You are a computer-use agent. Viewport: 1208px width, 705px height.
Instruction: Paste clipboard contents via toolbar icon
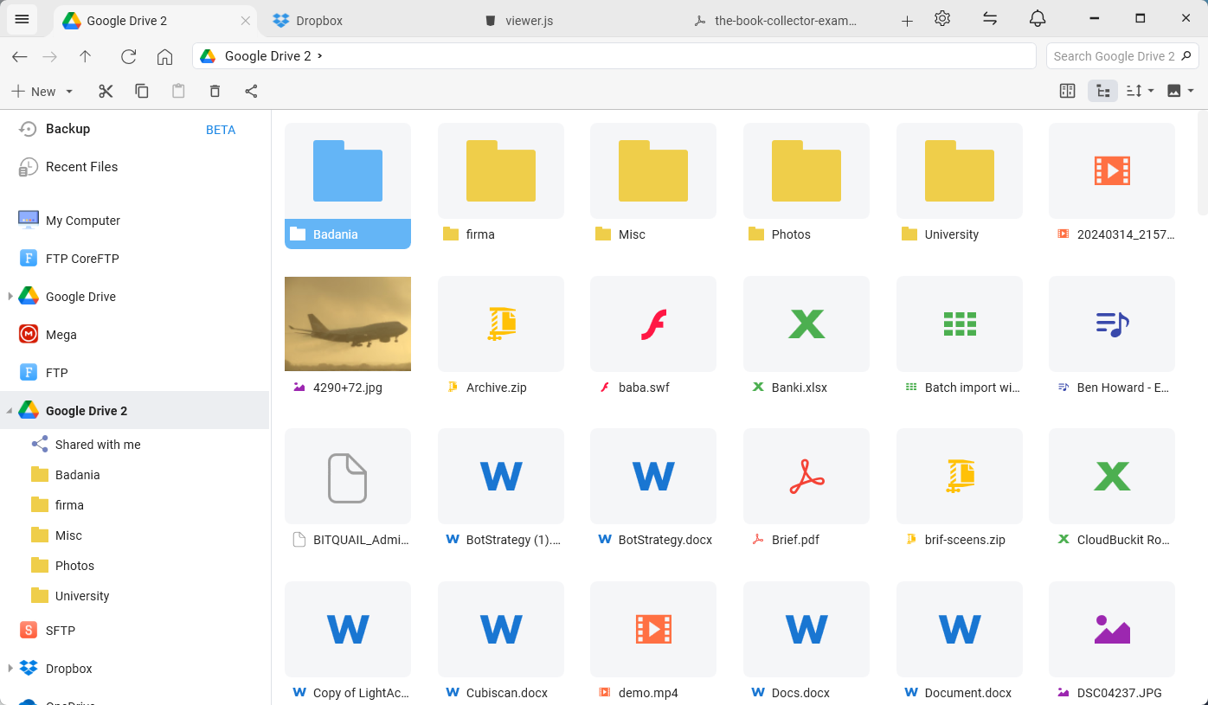[x=178, y=91]
